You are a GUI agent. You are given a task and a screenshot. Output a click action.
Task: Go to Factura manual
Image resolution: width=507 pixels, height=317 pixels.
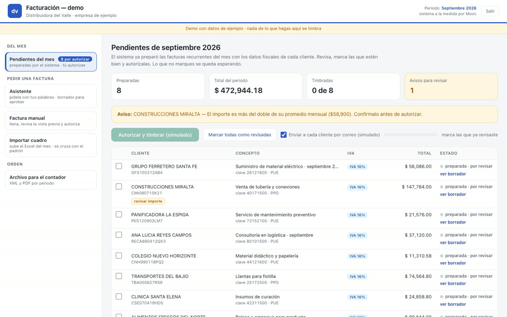51,121
